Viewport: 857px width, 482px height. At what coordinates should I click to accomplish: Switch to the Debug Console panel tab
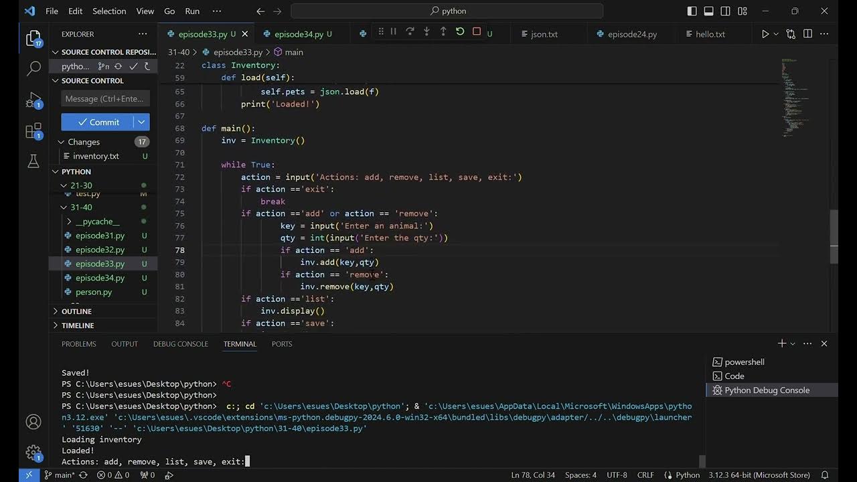point(181,343)
